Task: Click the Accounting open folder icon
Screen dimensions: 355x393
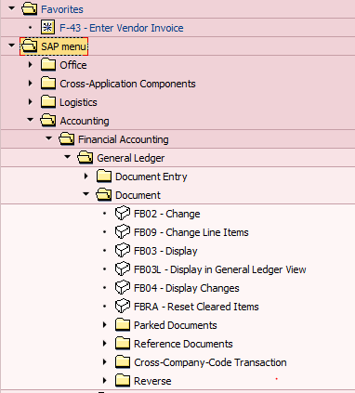Action: point(48,121)
